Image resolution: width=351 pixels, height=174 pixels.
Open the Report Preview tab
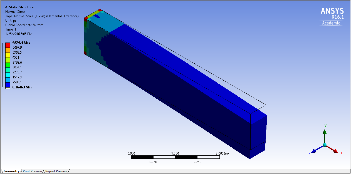click(56, 171)
